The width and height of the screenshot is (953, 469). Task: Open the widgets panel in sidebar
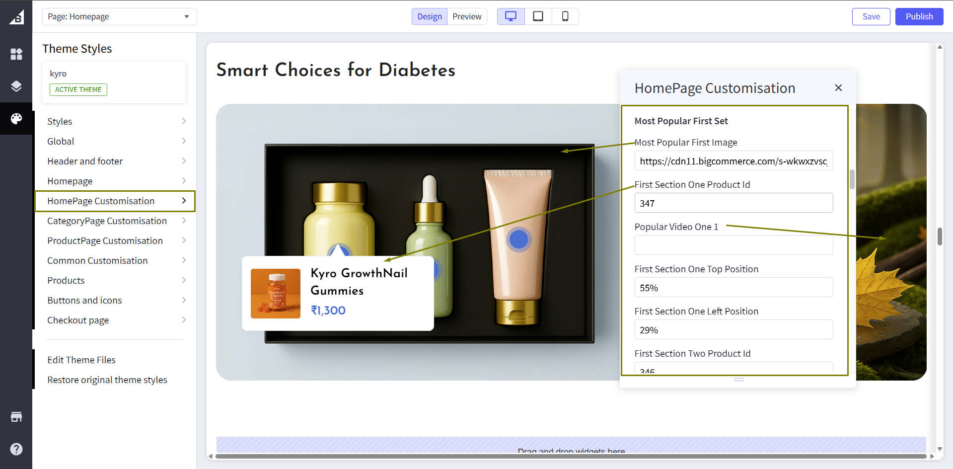point(16,54)
